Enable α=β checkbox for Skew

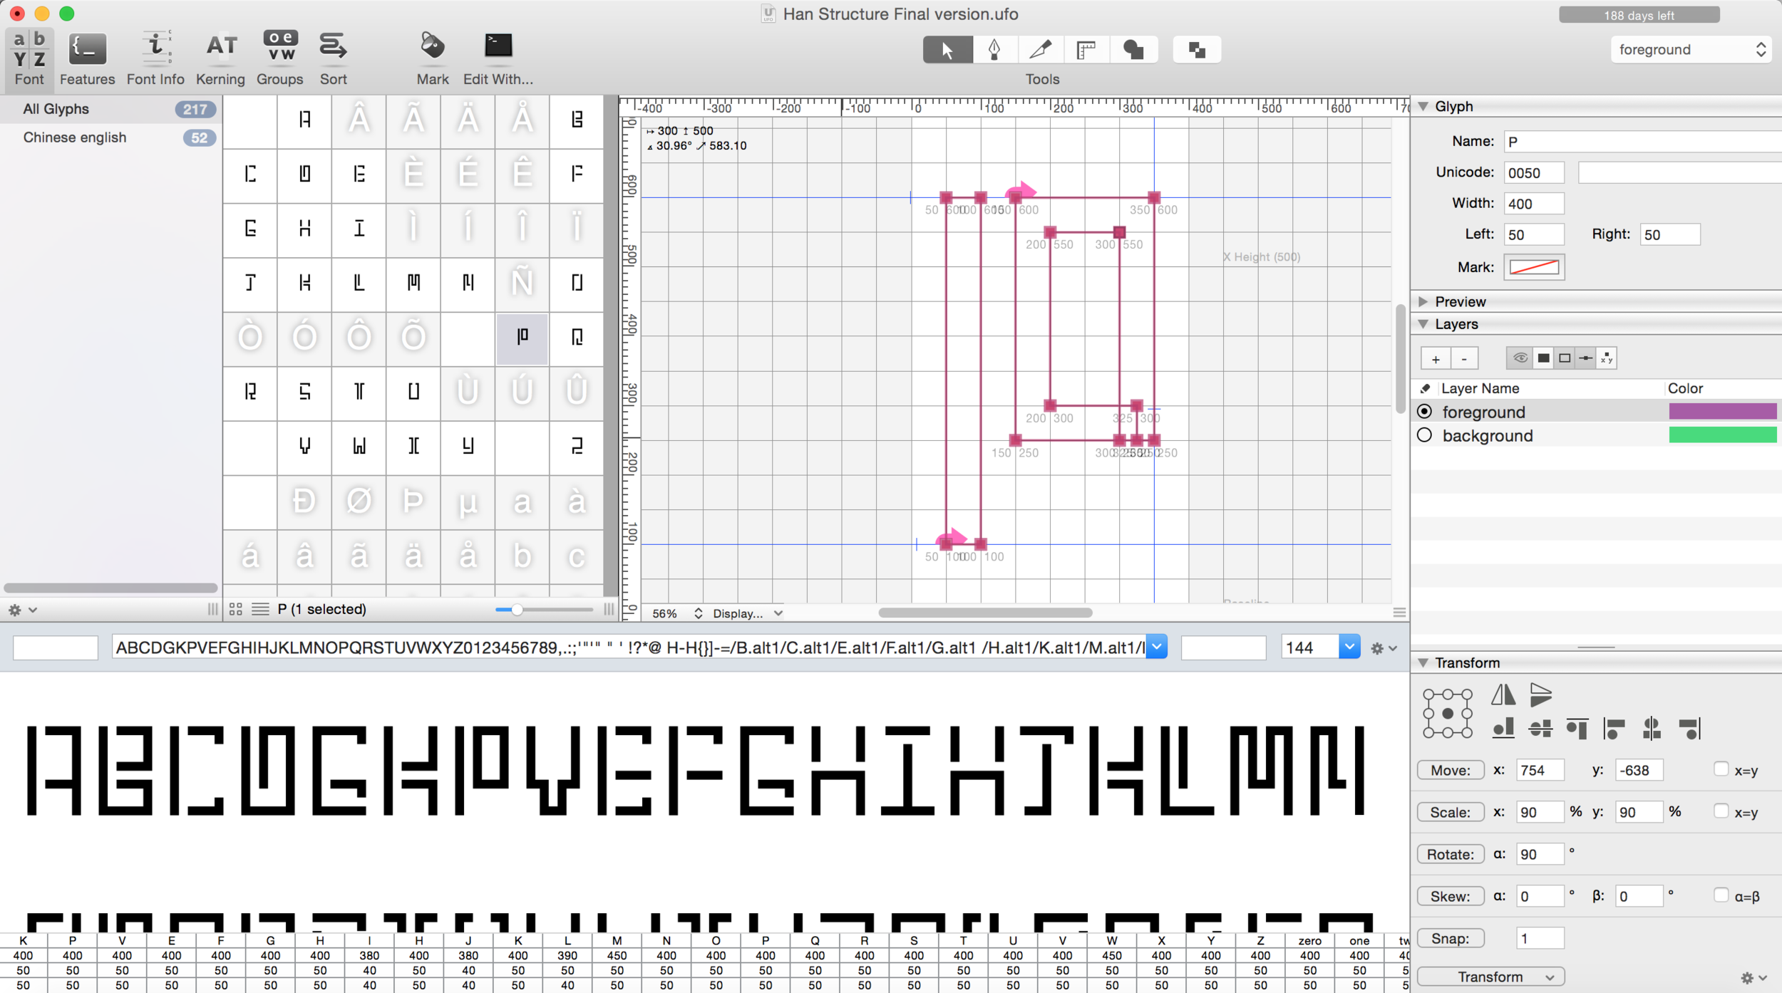(x=1721, y=895)
